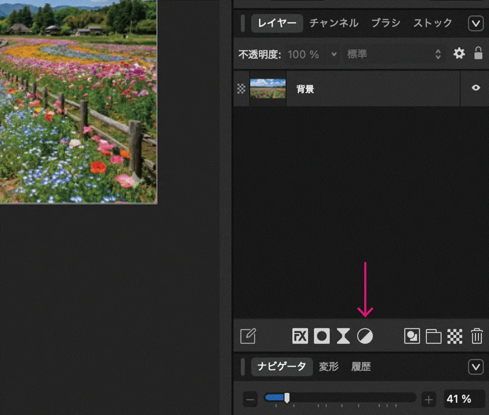Create a new live filter layer
489x415 pixels.
343,336
